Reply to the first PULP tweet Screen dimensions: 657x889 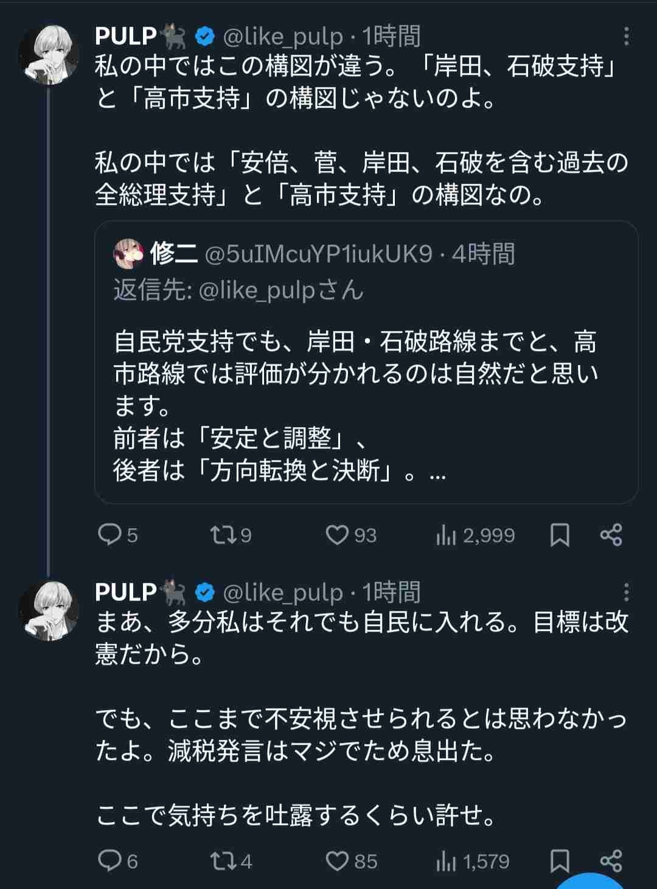(111, 535)
